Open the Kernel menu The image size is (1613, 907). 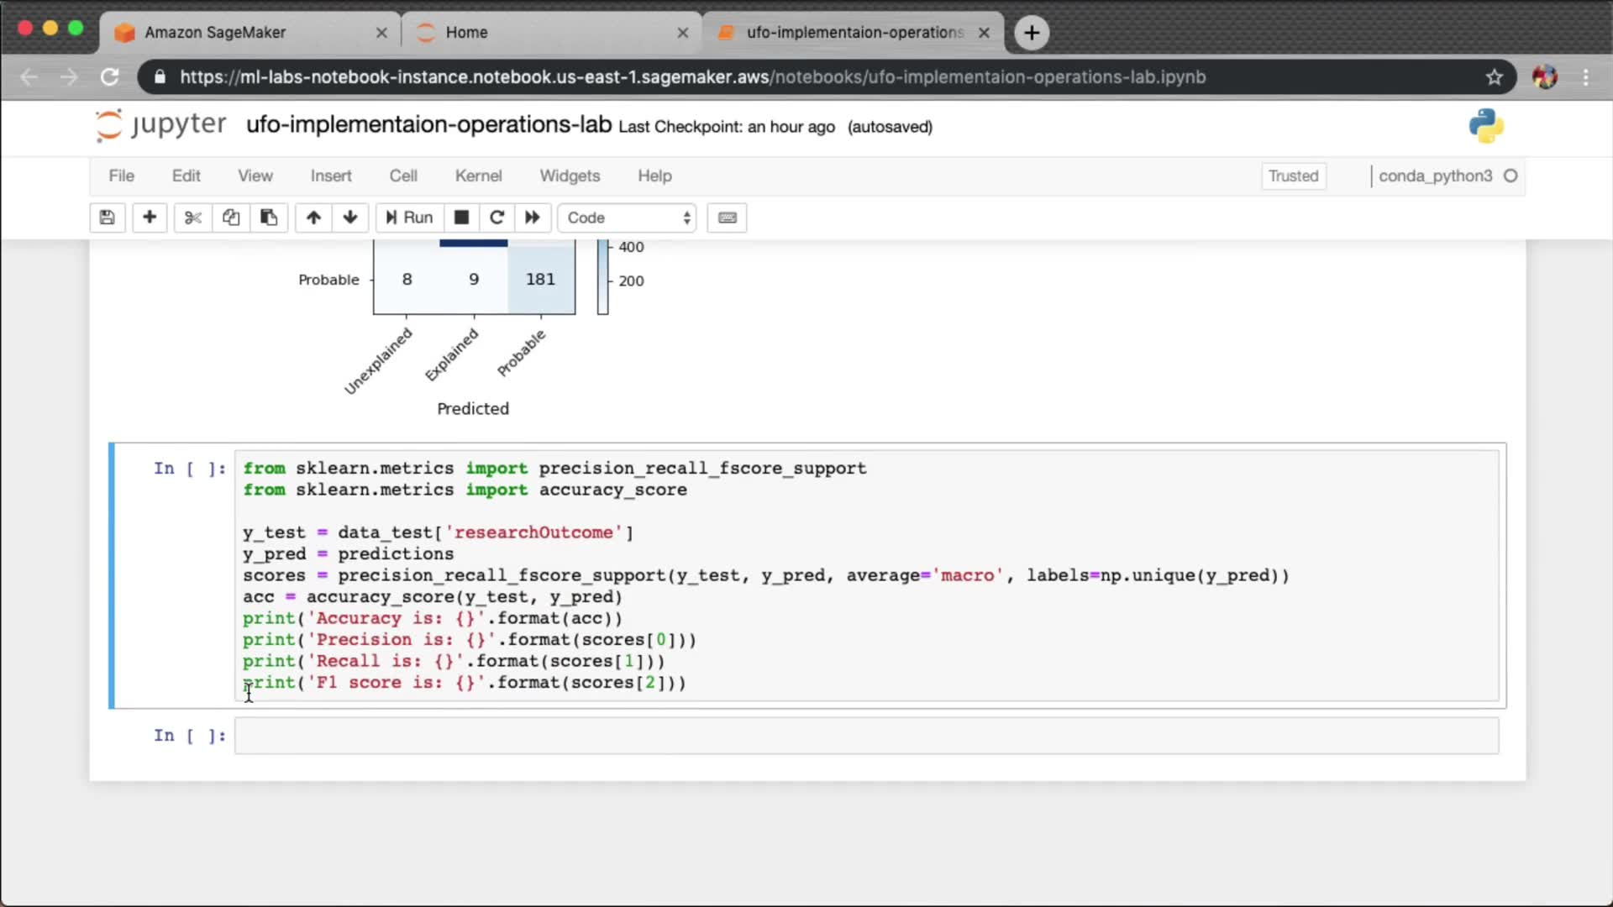[x=478, y=176]
